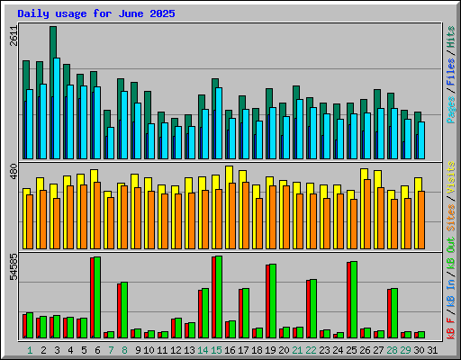Image resolution: width=461 pixels, height=360 pixels.
Task: Select day 23 on the date axis
Action: tap(324, 350)
